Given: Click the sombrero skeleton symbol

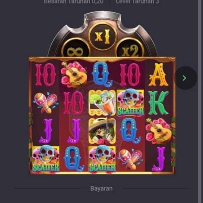Looking at the screenshot, I should [102, 131].
